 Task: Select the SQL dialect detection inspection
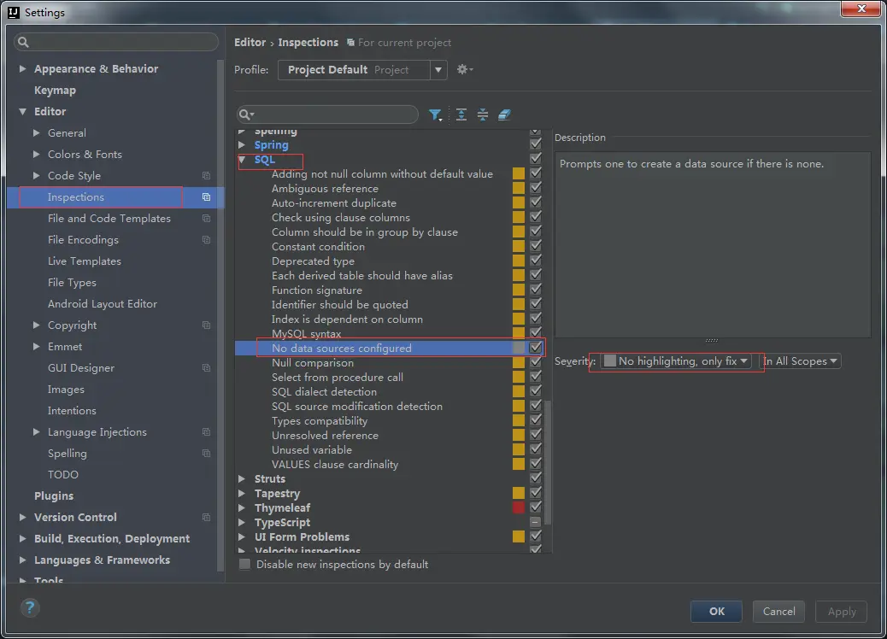(324, 391)
